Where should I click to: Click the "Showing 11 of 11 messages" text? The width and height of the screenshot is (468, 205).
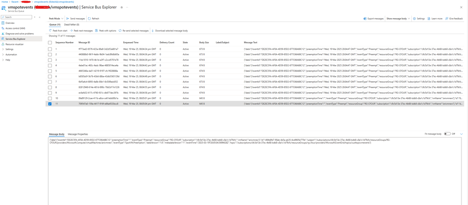61,36
